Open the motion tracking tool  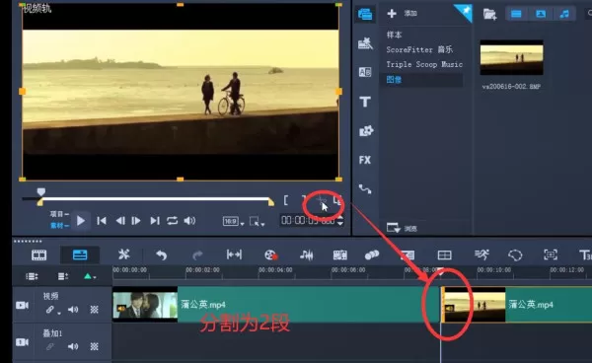[372, 255]
